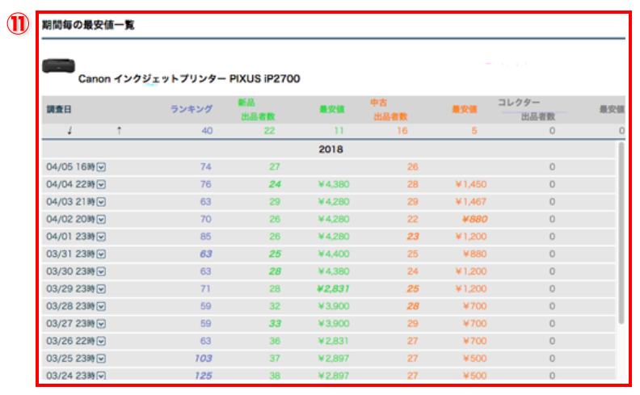Click the ¥4,380 price in 04/04 row

334,184
